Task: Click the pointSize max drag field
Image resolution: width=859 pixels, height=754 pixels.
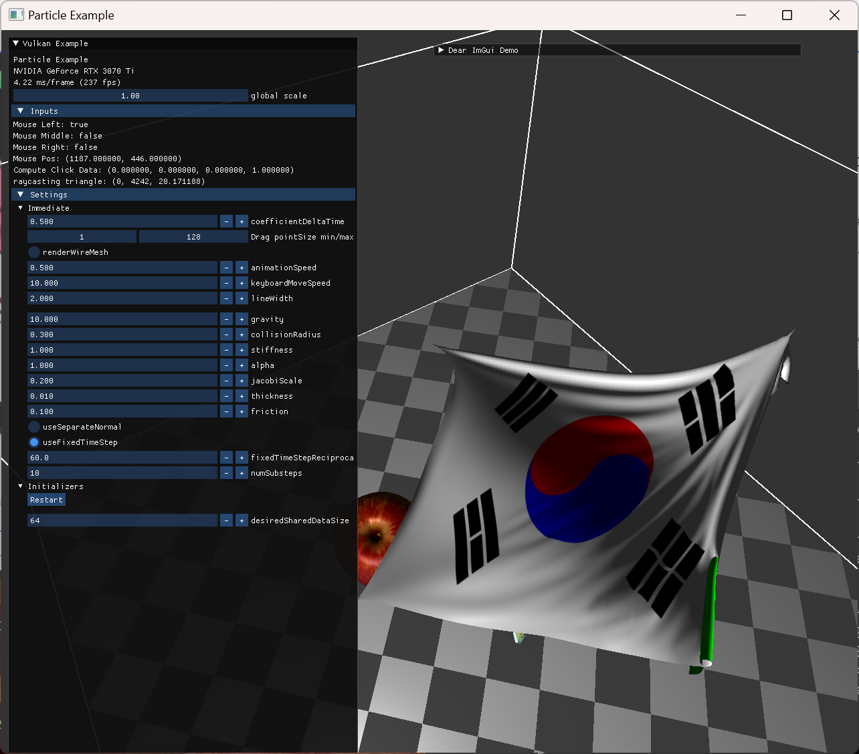Action: pyautogui.click(x=193, y=237)
